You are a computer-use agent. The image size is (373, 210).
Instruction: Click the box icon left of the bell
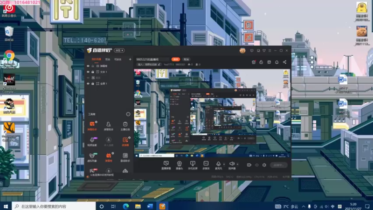pyautogui.click(x=269, y=62)
